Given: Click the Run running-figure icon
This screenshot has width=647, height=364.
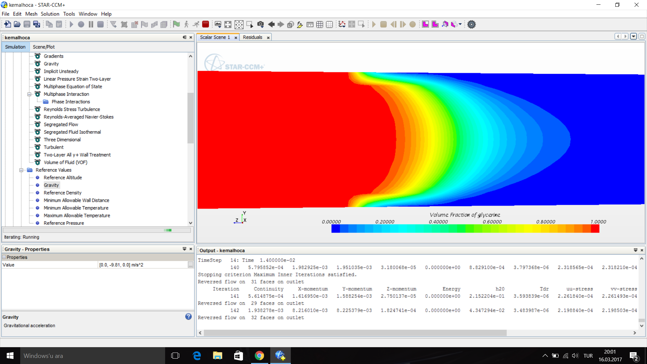Looking at the screenshot, I should 196,24.
